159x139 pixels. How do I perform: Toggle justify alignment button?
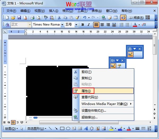pos(96,25)
